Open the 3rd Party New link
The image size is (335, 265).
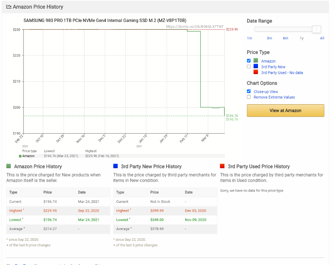pyautogui.click(x=273, y=67)
